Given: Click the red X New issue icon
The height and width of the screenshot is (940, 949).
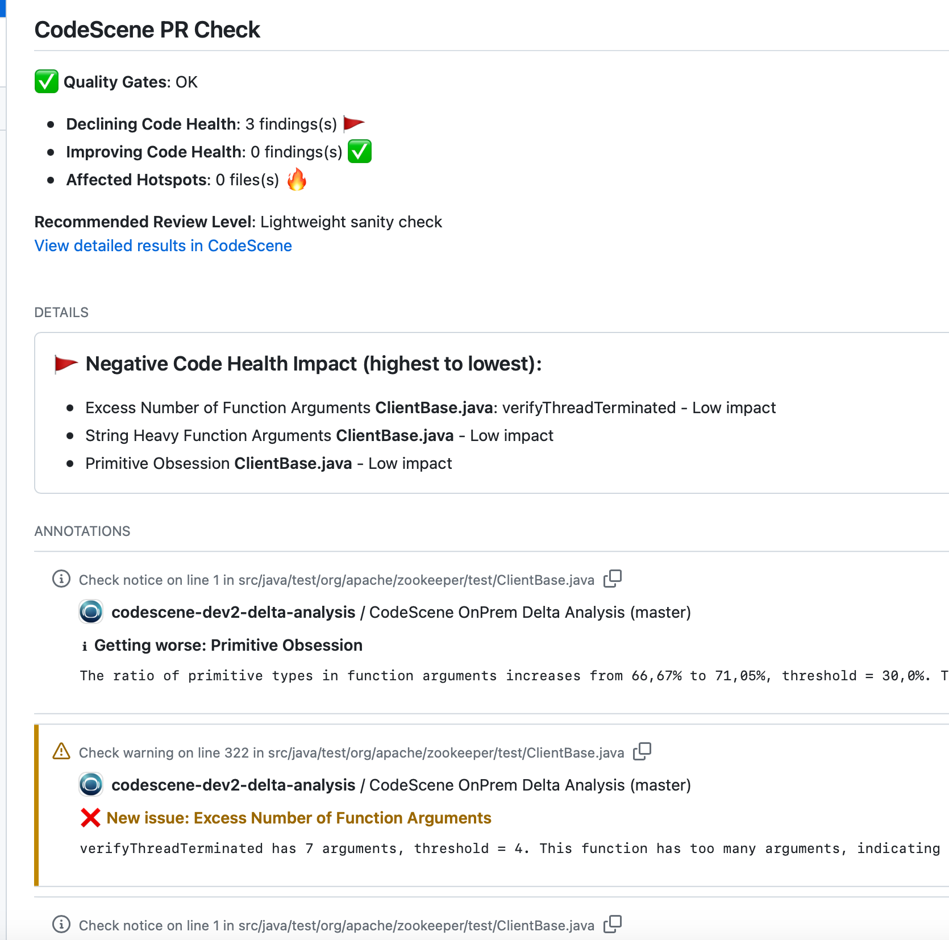Looking at the screenshot, I should pyautogui.click(x=90, y=818).
